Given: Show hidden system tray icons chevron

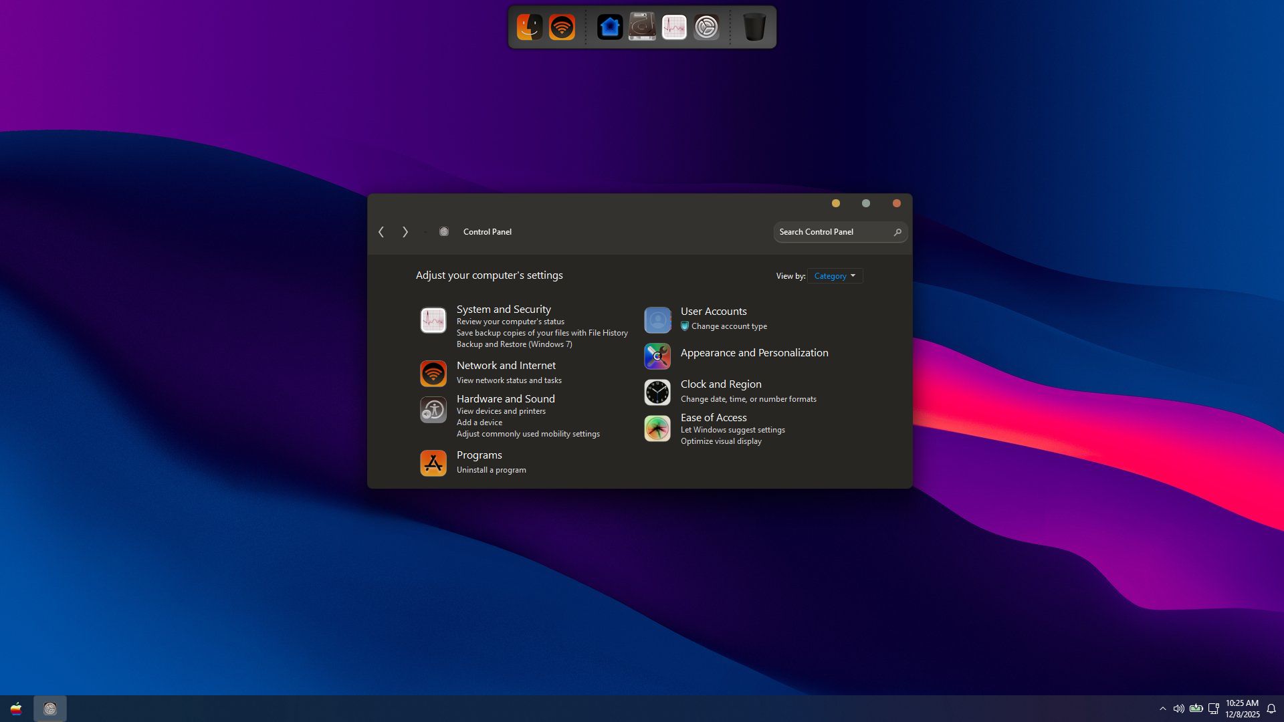Looking at the screenshot, I should pyautogui.click(x=1162, y=709).
